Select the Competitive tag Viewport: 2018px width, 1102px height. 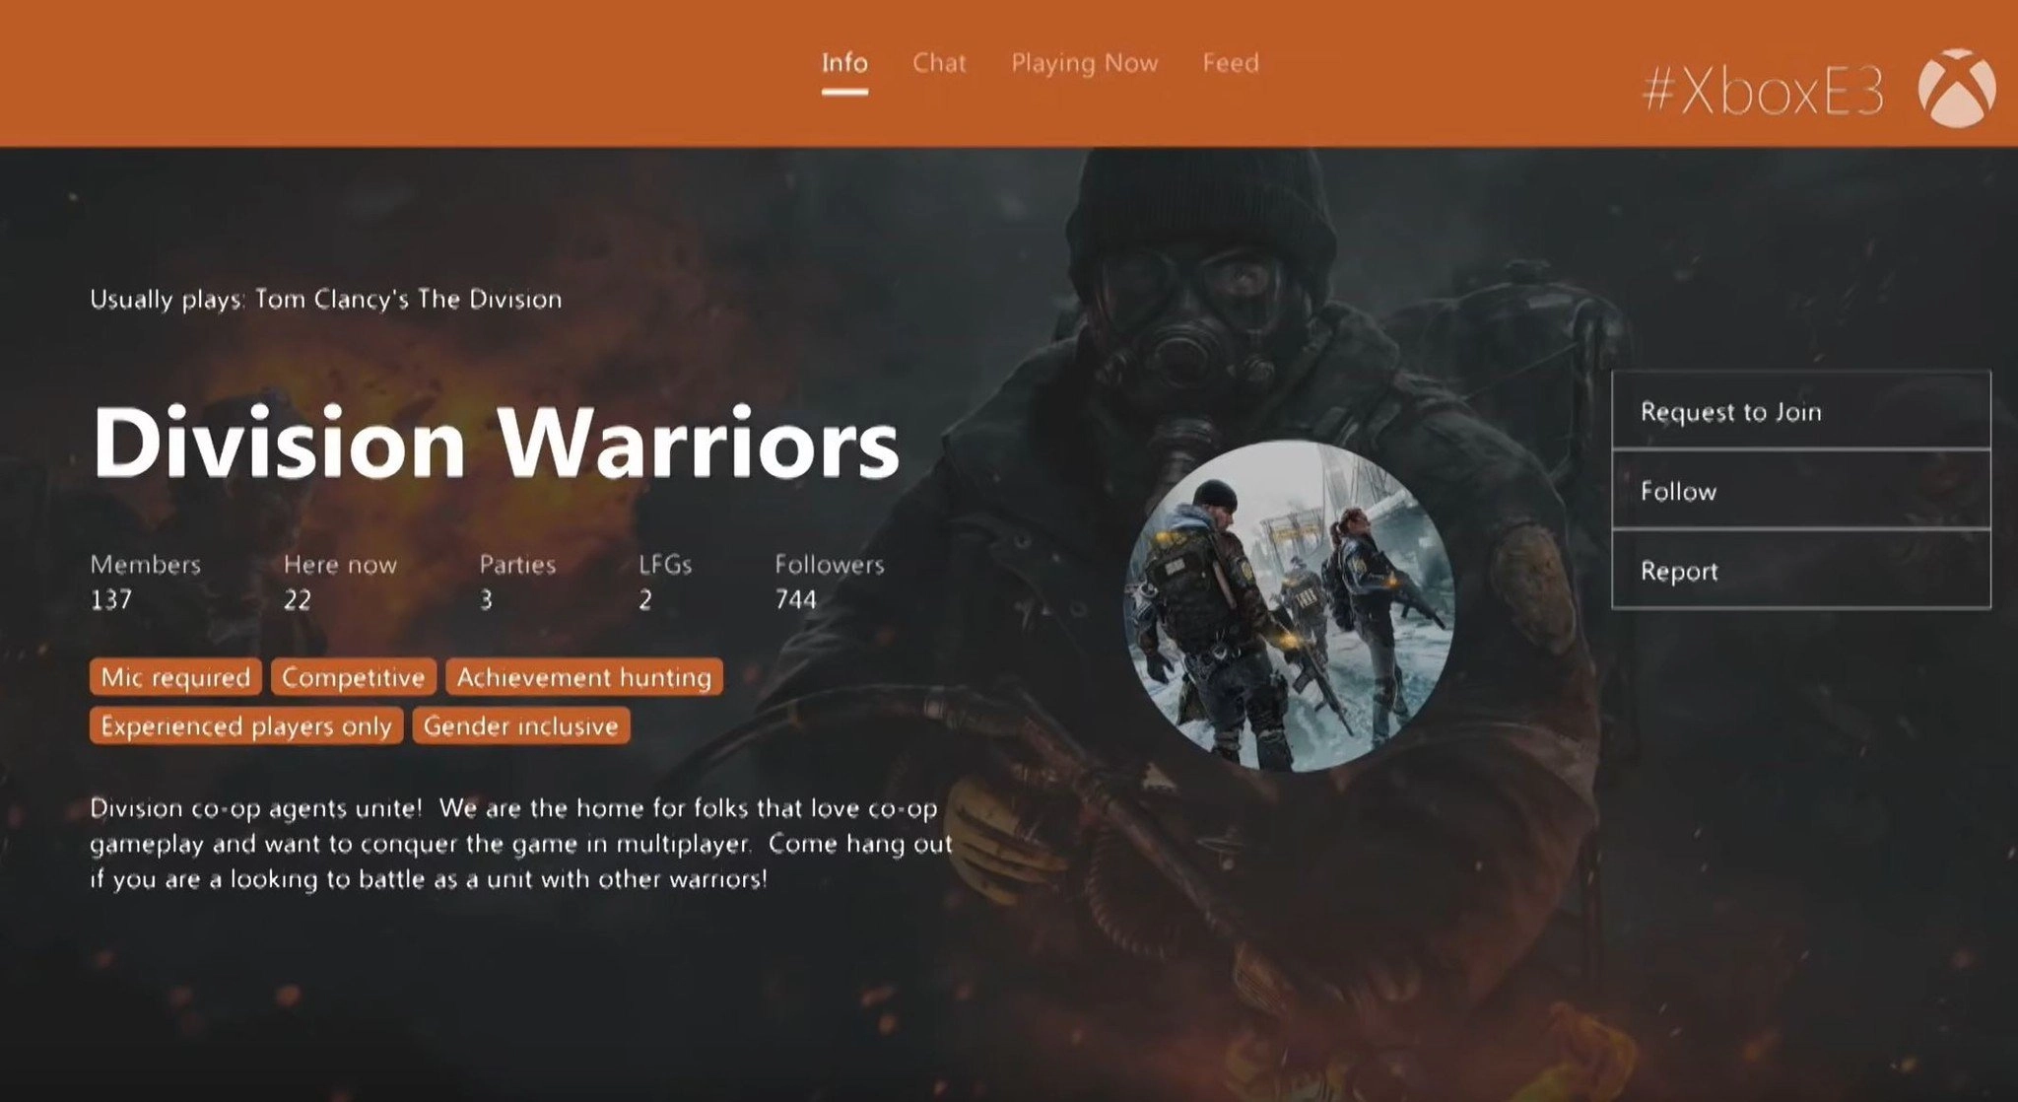coord(353,677)
